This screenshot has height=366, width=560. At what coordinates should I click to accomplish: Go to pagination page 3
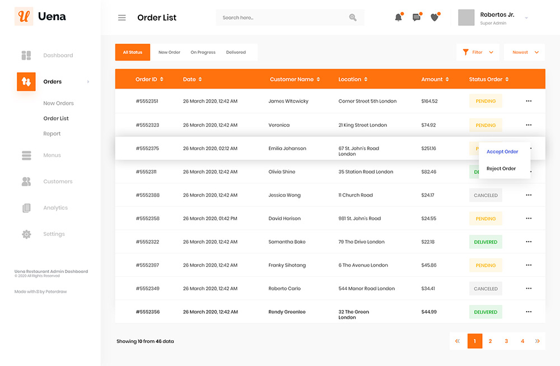tap(506, 341)
